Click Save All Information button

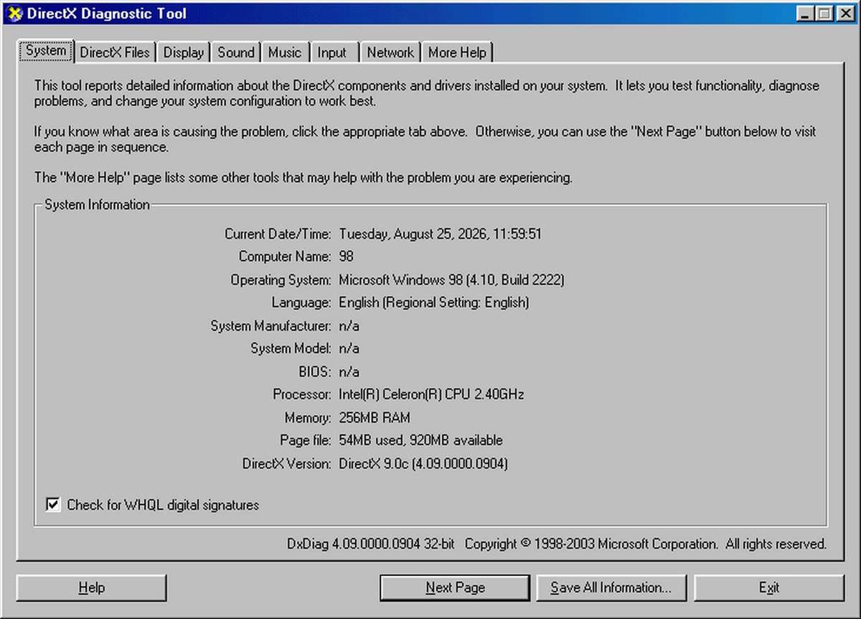click(x=611, y=587)
